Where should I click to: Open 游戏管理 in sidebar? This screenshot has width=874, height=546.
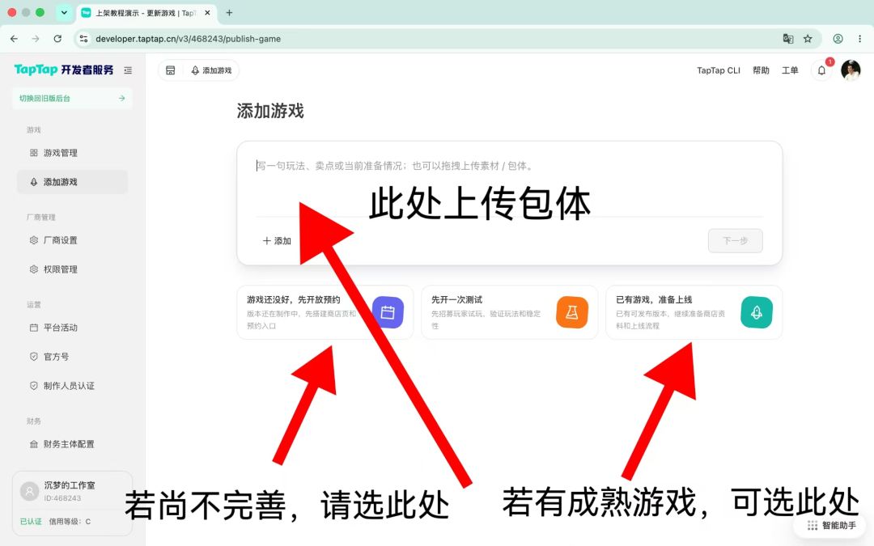pos(73,153)
